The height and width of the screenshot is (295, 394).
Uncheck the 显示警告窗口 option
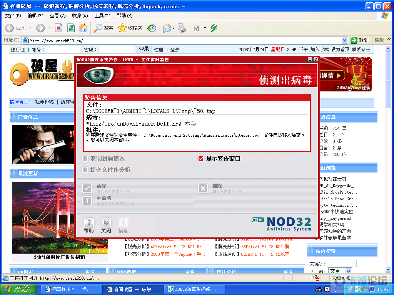tap(201, 158)
